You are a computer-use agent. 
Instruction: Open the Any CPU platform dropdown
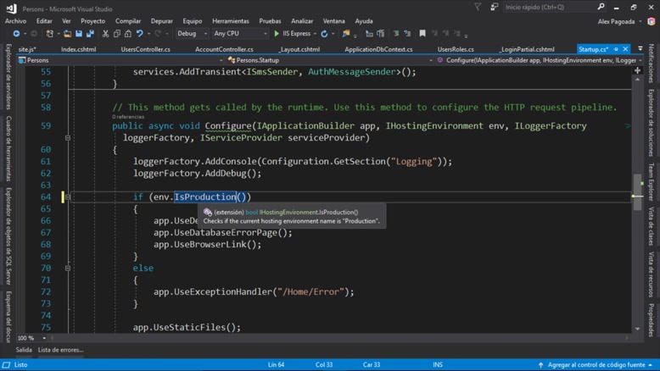coord(239,34)
